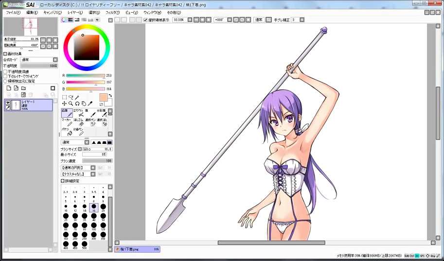The width and height of the screenshot is (444, 261).
Task: Open the 合成モード blending mode dropdown
Action: pyautogui.click(x=38, y=60)
